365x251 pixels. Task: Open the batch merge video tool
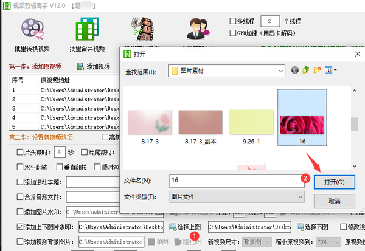click(x=87, y=33)
